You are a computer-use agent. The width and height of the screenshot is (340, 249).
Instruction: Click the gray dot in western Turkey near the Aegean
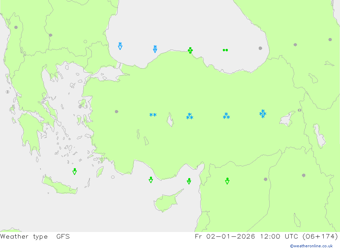[x=116, y=112]
